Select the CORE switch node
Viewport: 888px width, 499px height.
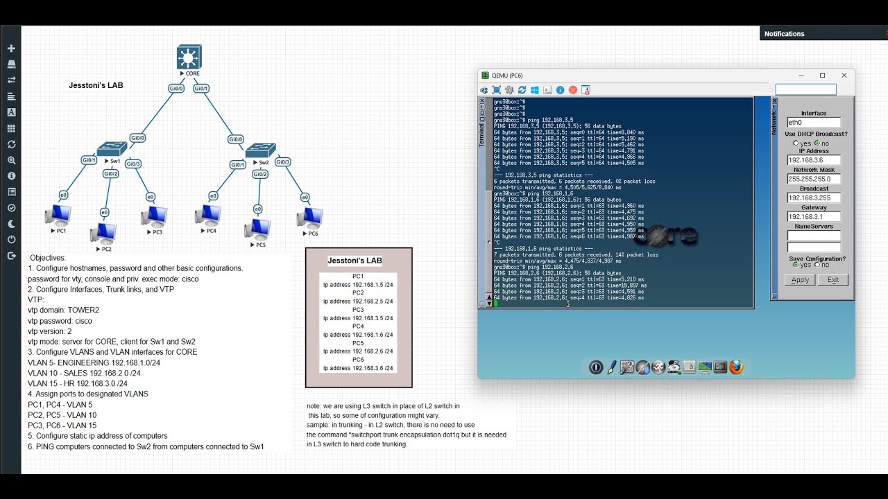click(189, 57)
